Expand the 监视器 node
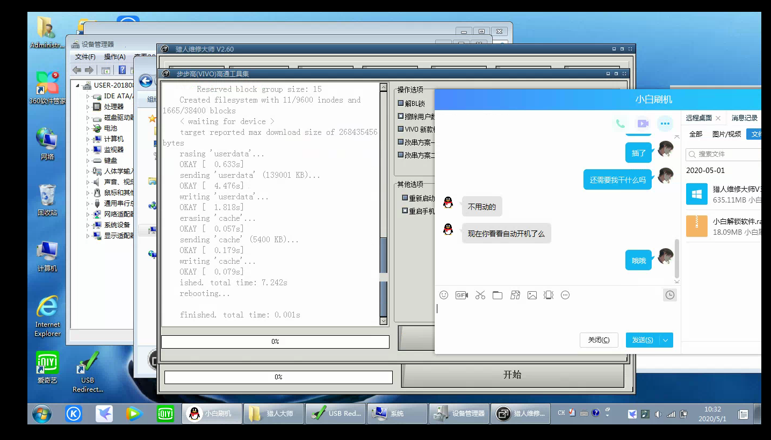 point(88,149)
